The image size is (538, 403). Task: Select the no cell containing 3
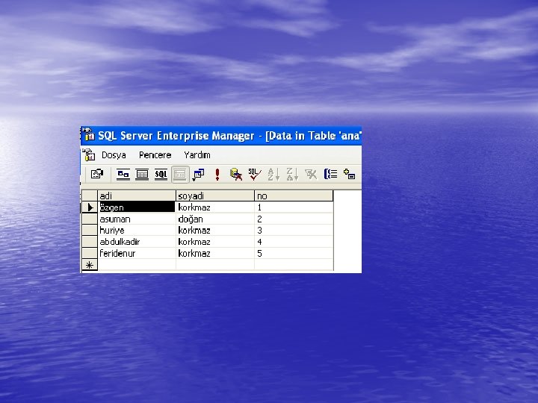294,231
